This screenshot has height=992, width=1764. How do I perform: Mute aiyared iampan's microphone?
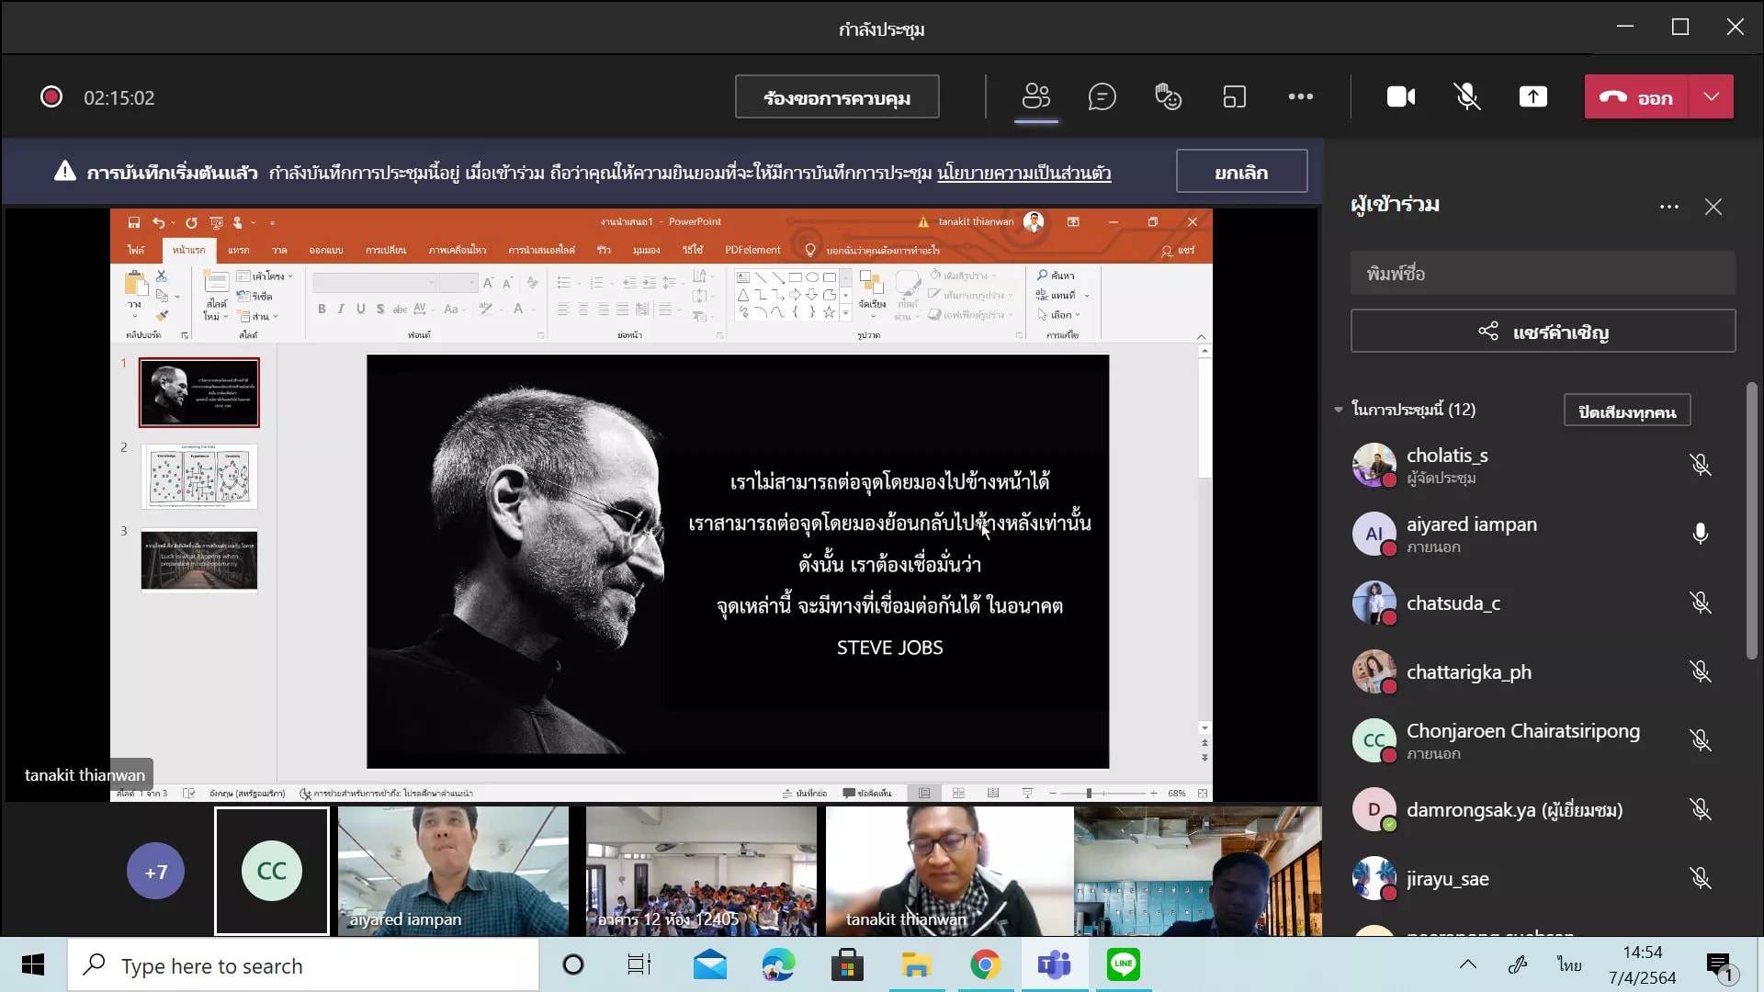point(1700,534)
